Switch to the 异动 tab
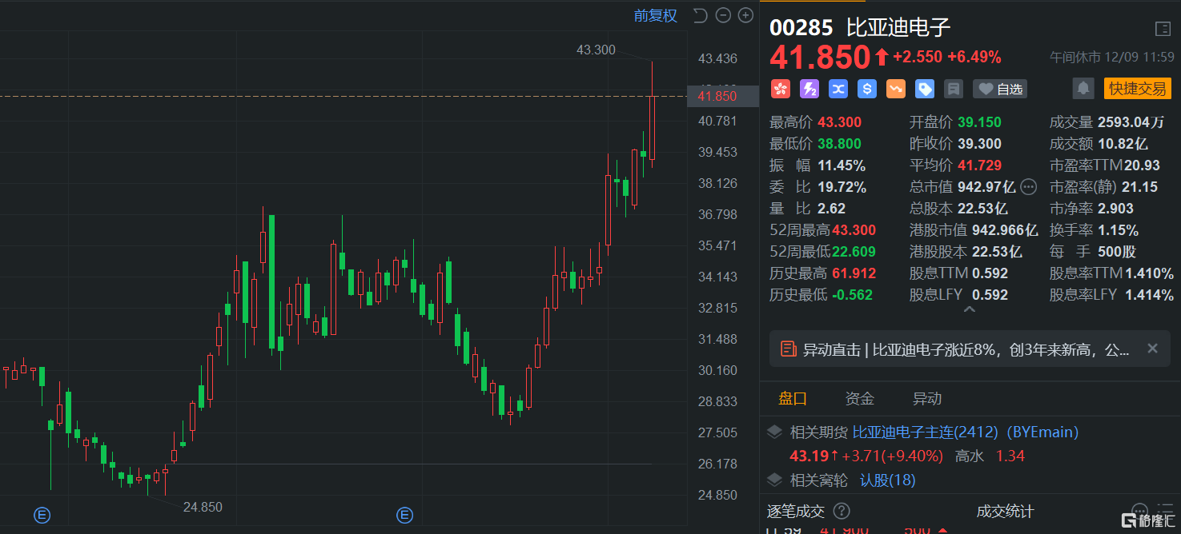The image size is (1181, 534). 927,399
